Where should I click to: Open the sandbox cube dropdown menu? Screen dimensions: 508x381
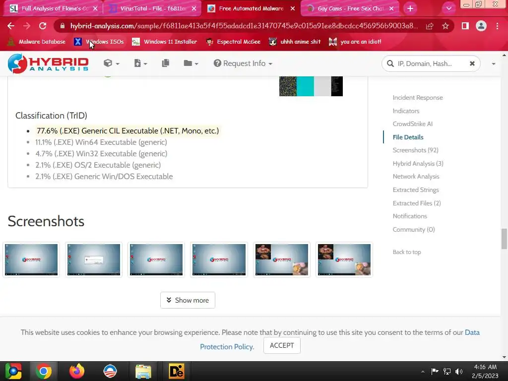112,63
